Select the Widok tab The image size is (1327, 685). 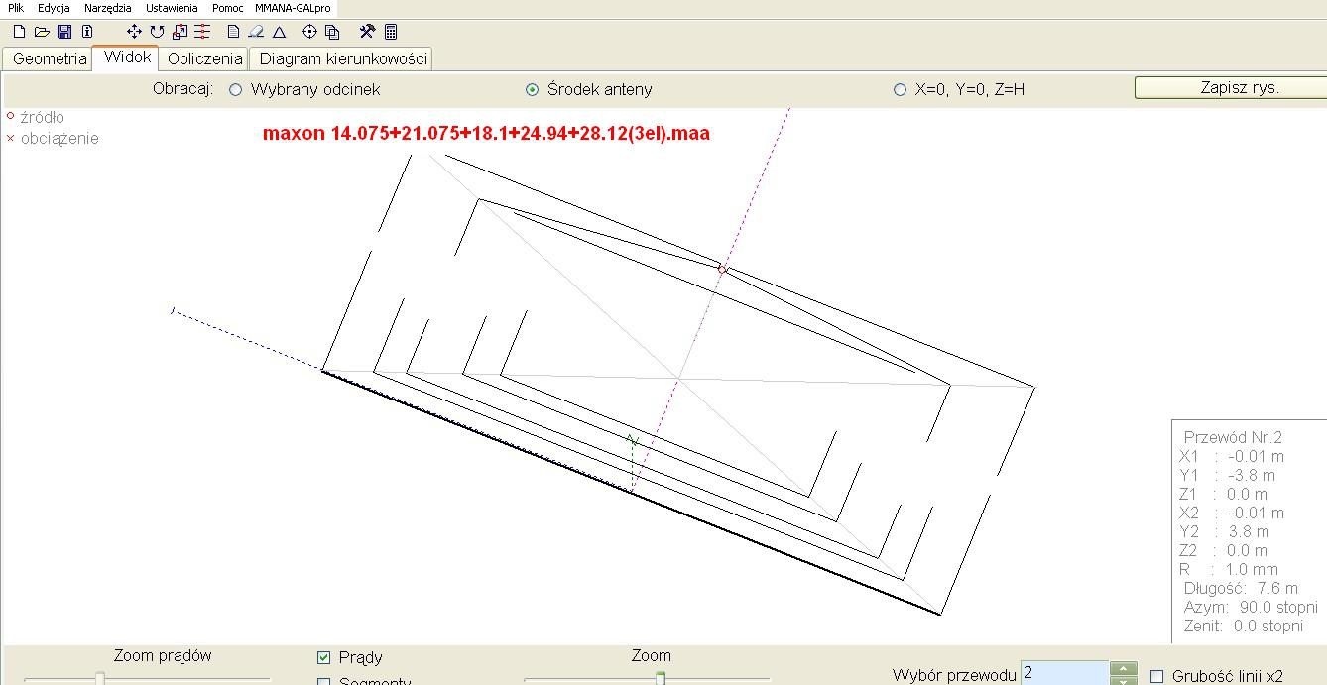127,57
